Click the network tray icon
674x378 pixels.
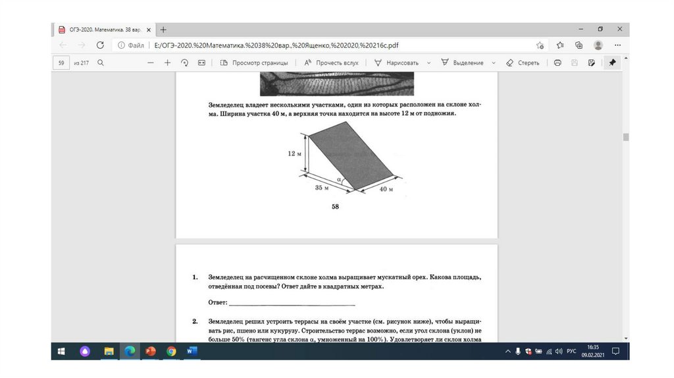pos(549,352)
